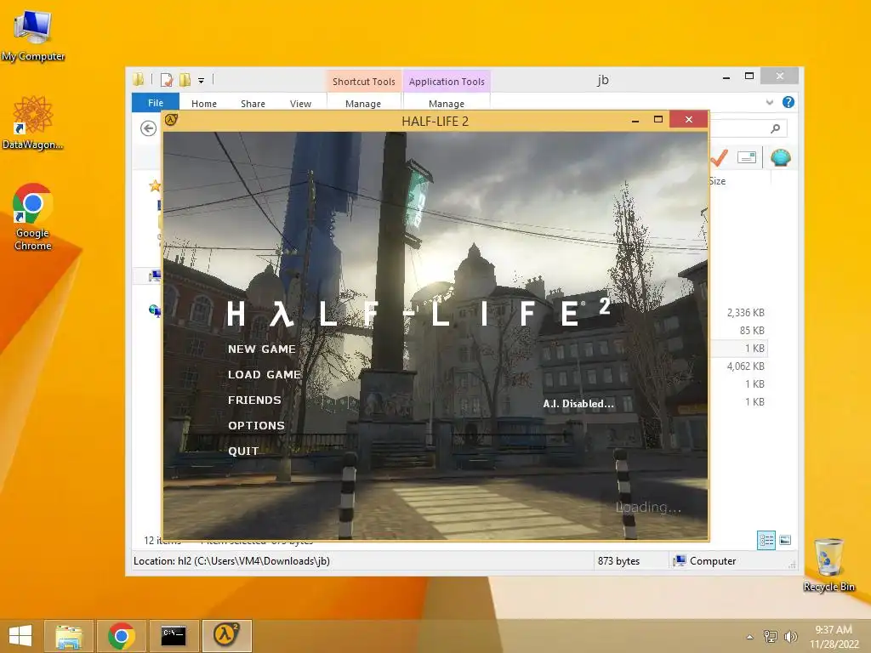Open the Friends menu entry
The height and width of the screenshot is (653, 871).
coord(254,400)
